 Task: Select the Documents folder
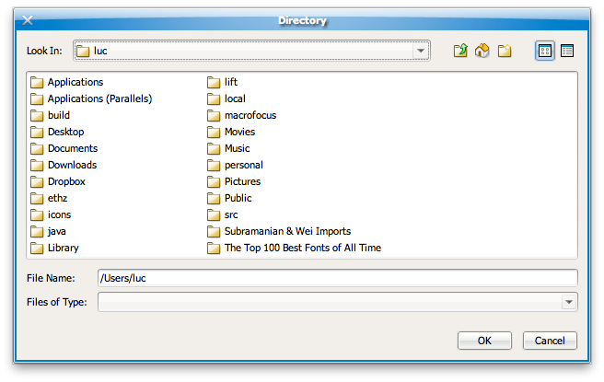tap(72, 148)
